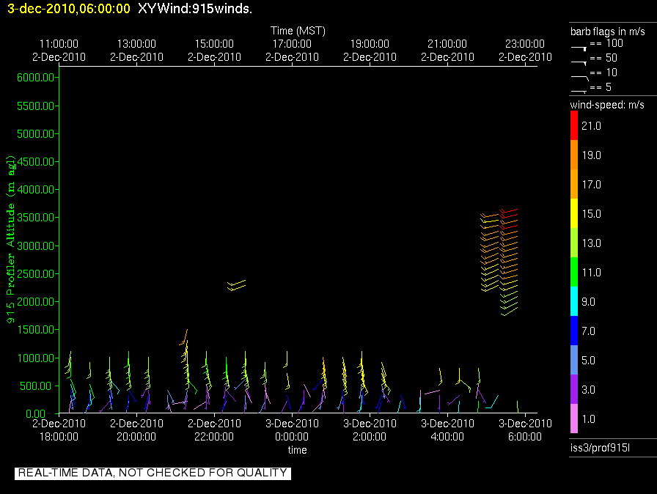The width and height of the screenshot is (657, 494).
Task: Click the green 11.0 color bar segment
Action: [574, 272]
